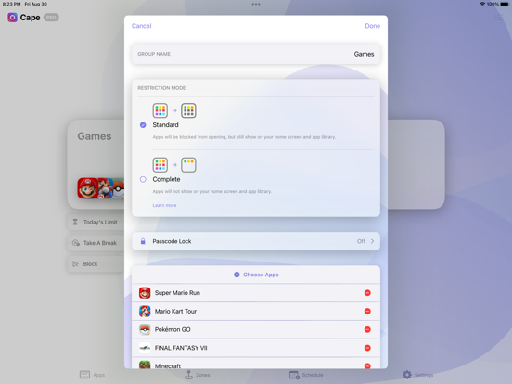Click the Standard mode colored app grid icon

pyautogui.click(x=160, y=110)
